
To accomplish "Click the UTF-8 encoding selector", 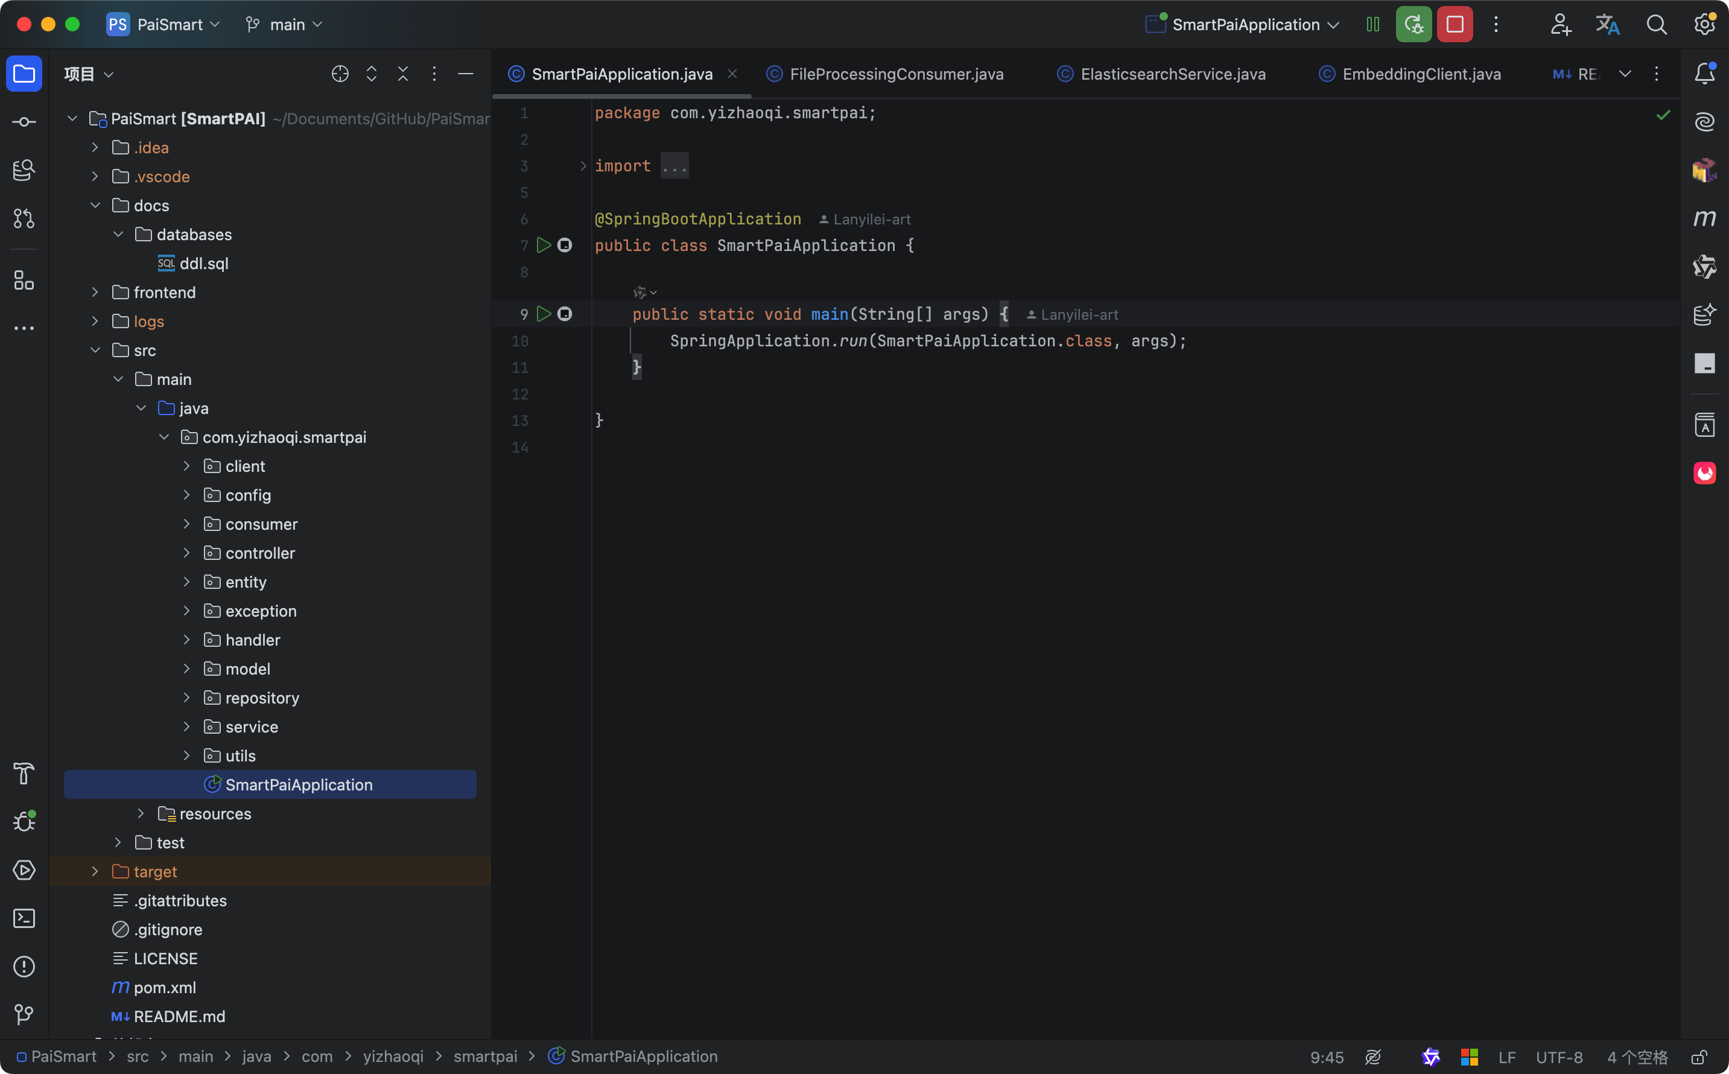I will (1559, 1057).
